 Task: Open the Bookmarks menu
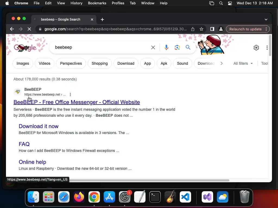tap(97, 3)
